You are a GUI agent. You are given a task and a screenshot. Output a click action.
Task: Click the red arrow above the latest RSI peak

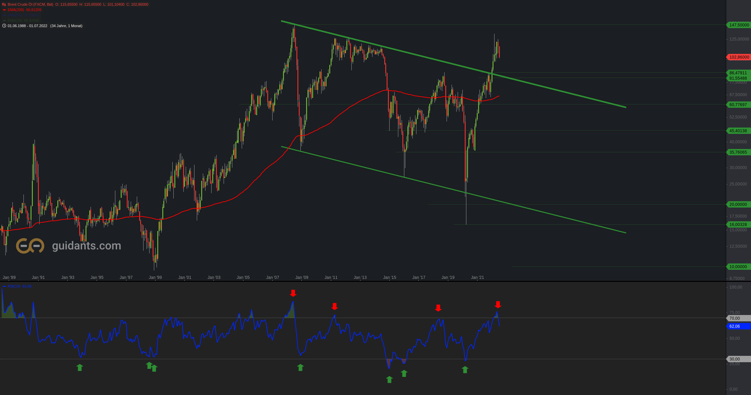tap(498, 305)
